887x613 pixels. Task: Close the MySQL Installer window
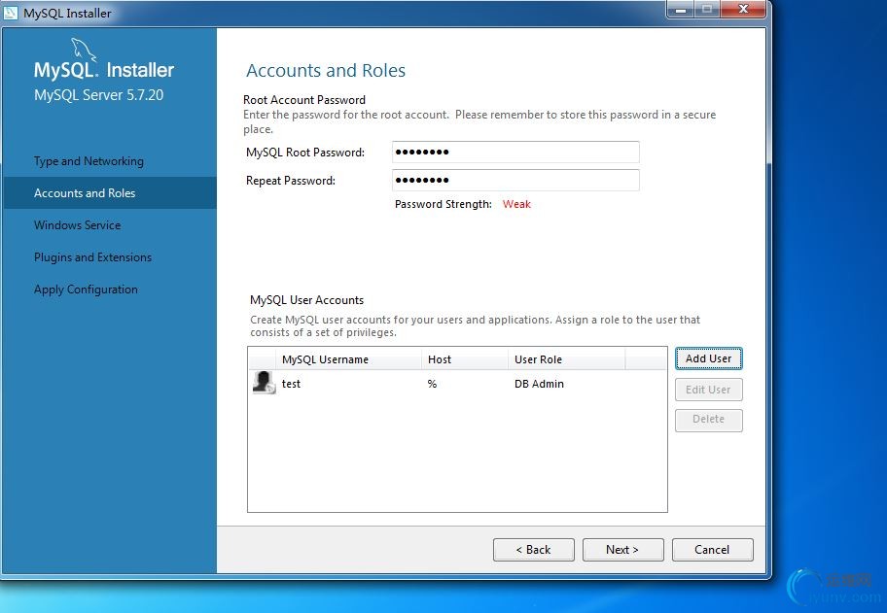click(744, 10)
